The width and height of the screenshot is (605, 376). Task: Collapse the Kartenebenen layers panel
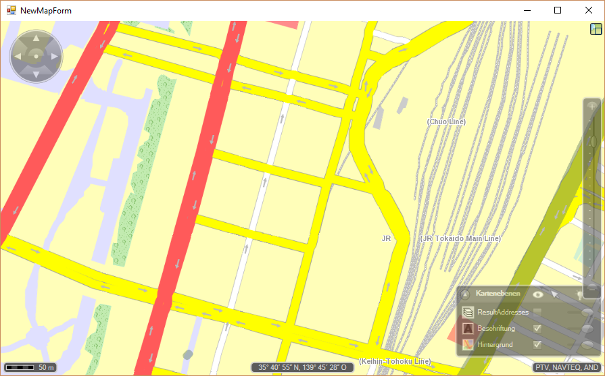tap(465, 294)
